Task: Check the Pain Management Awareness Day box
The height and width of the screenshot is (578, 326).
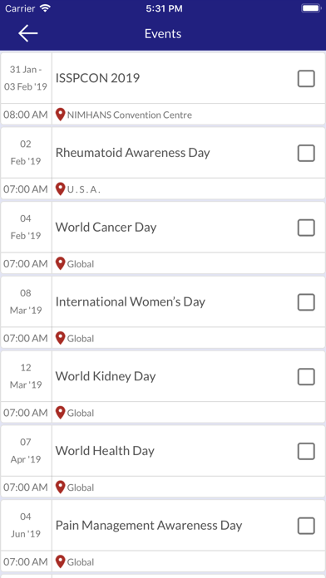Action: (306, 526)
